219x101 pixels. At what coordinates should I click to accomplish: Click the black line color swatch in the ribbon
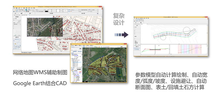(x=47, y=11)
